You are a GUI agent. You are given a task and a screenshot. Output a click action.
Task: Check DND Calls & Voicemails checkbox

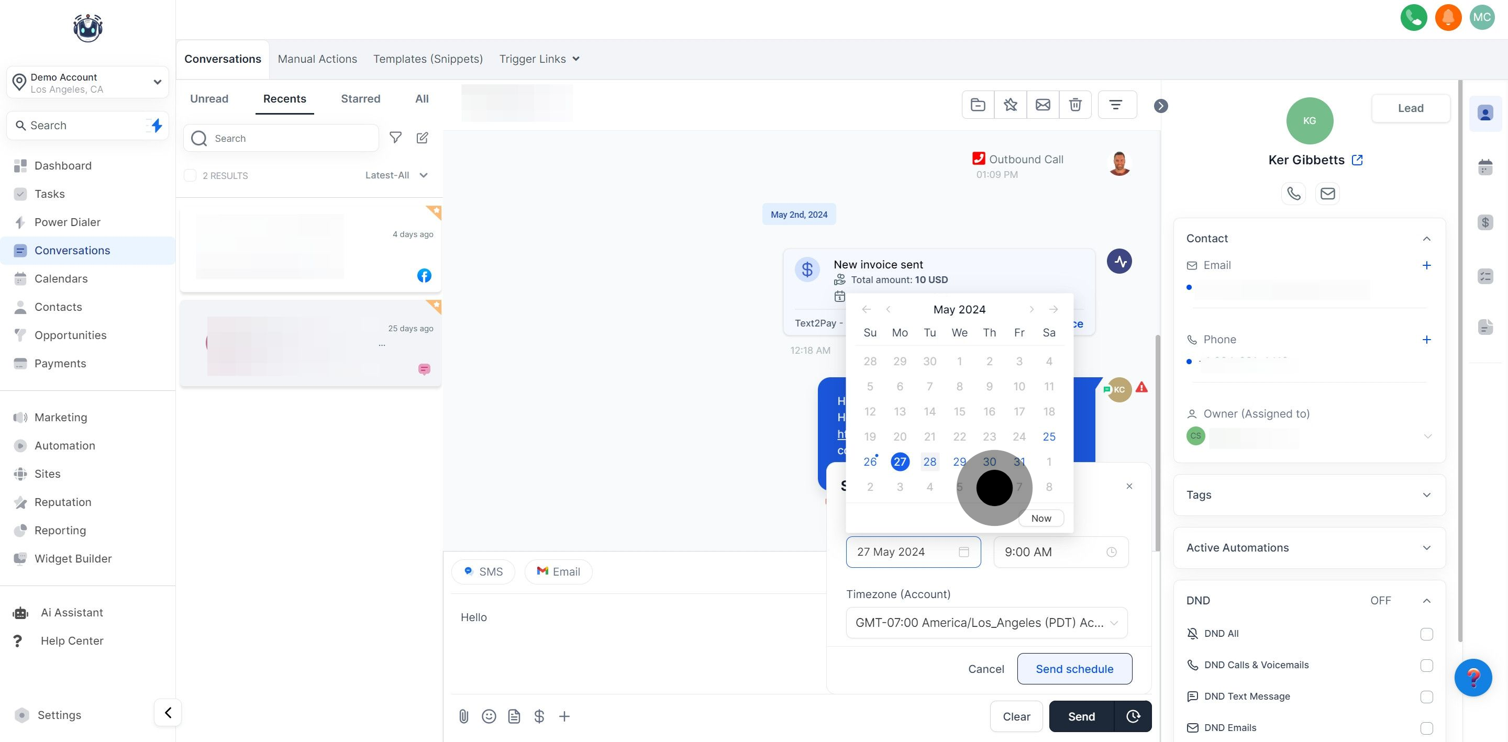(1426, 666)
